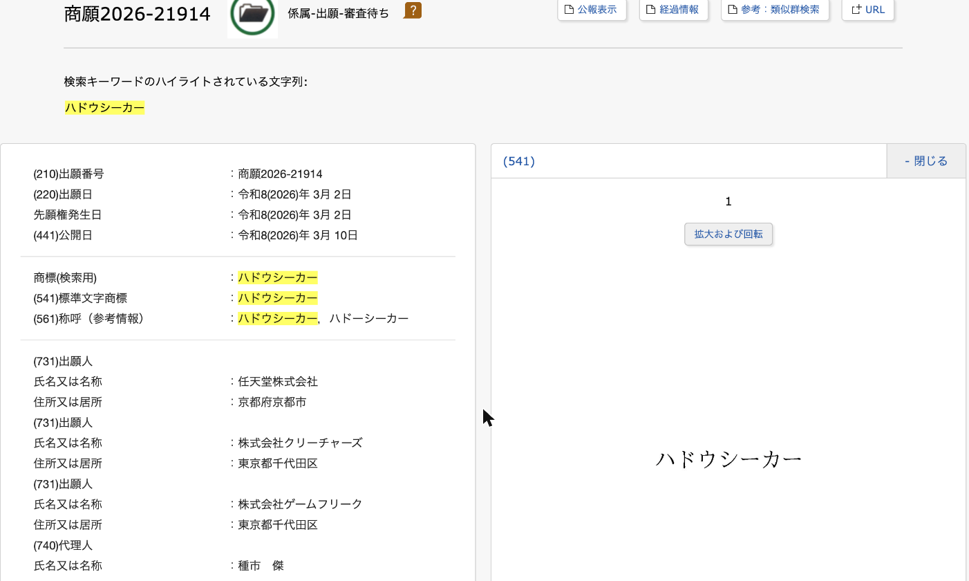
Task: Click status text 係属-出願-審査待ち
Action: 339,12
